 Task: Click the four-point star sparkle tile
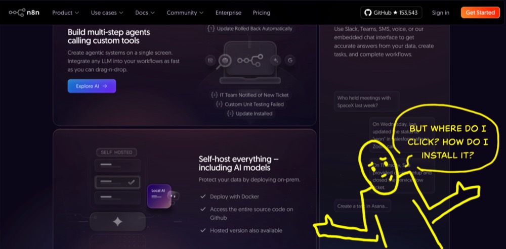click(117, 222)
